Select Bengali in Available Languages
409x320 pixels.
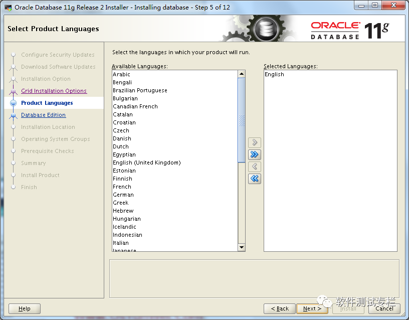point(175,82)
